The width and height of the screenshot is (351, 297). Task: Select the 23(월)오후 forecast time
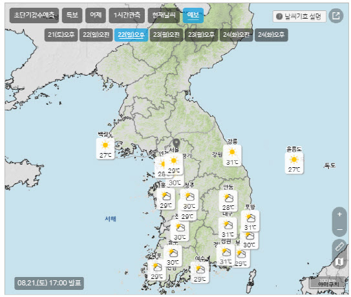point(201,35)
